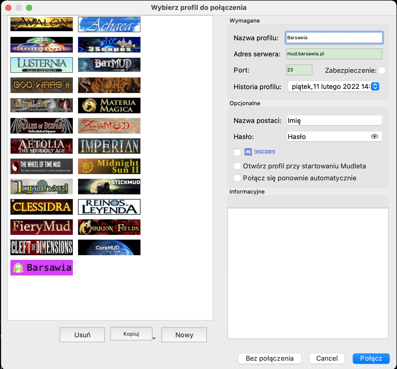Viewport: 397px width, 369px height.
Task: Enable the Zabezpieczenie secure connection checkbox
Action: click(x=382, y=70)
